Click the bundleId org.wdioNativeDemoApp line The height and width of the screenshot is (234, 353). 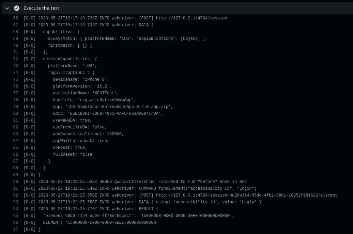coord(94,100)
